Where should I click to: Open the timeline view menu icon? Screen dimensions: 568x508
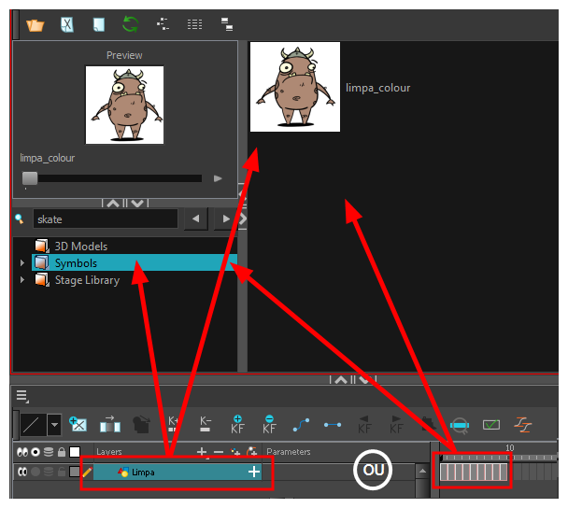point(22,396)
